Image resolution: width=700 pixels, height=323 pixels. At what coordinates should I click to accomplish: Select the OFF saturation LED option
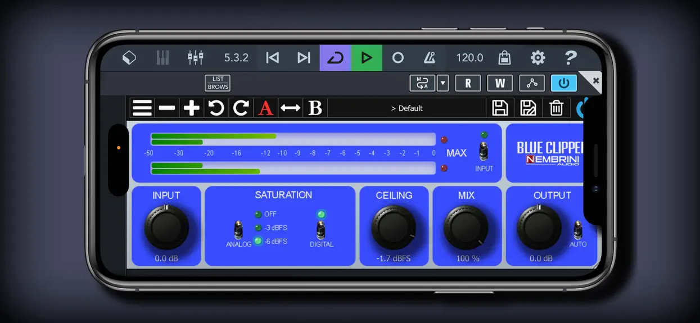(x=258, y=215)
